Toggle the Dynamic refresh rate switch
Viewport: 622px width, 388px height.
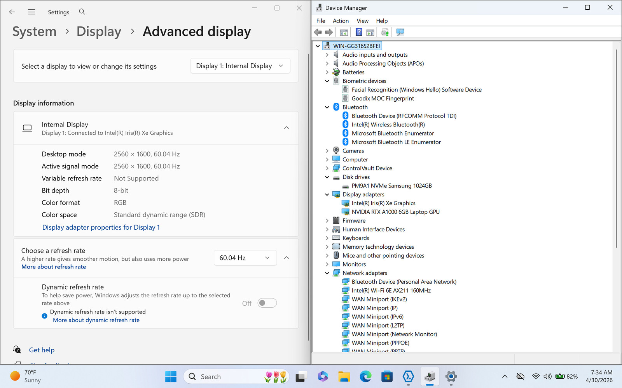pos(267,303)
